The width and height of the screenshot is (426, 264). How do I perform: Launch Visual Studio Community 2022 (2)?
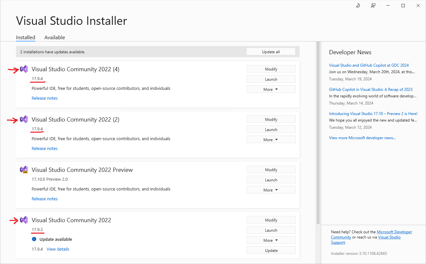[x=271, y=129]
